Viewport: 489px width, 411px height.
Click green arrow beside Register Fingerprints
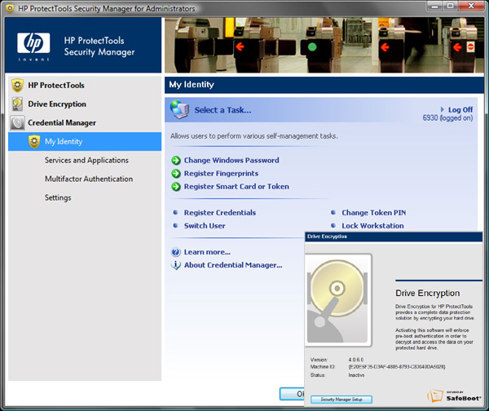(x=176, y=174)
